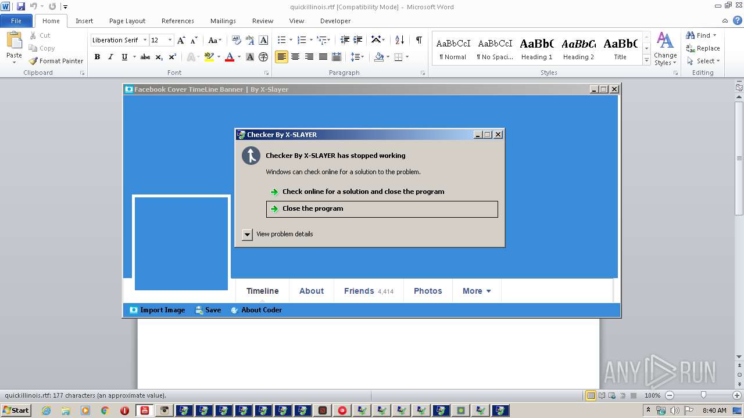The image size is (744, 418).
Task: Toggle Superscript formatting
Action: [x=173, y=57]
